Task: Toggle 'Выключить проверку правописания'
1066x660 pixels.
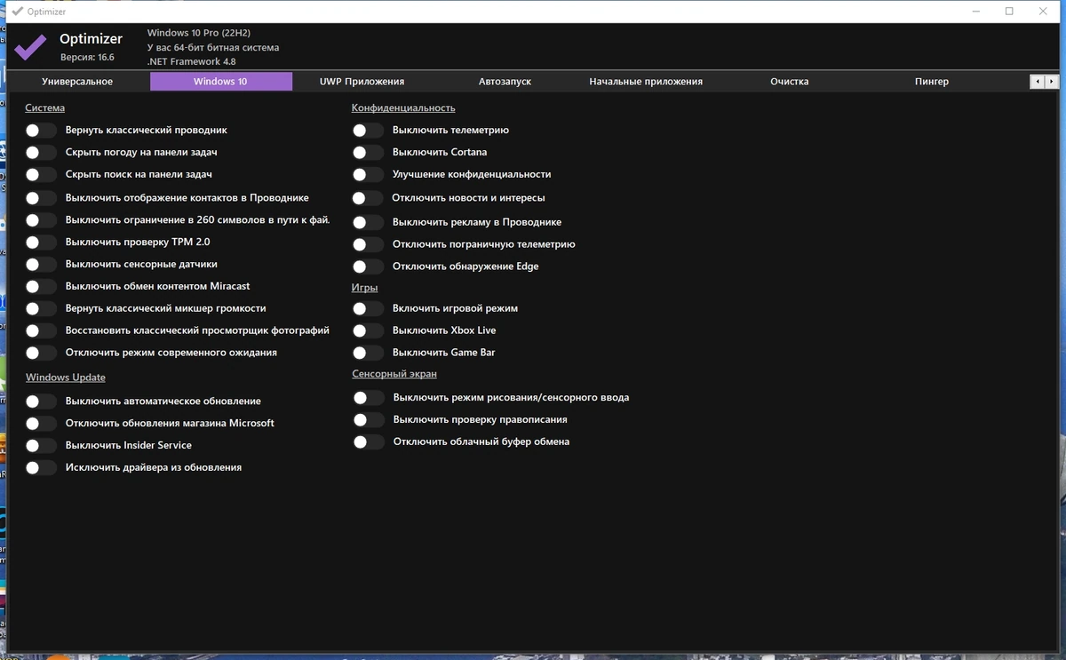Action: coord(369,419)
